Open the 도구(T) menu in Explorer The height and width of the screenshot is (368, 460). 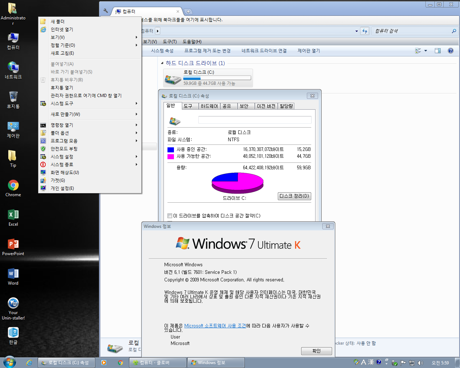pos(170,42)
